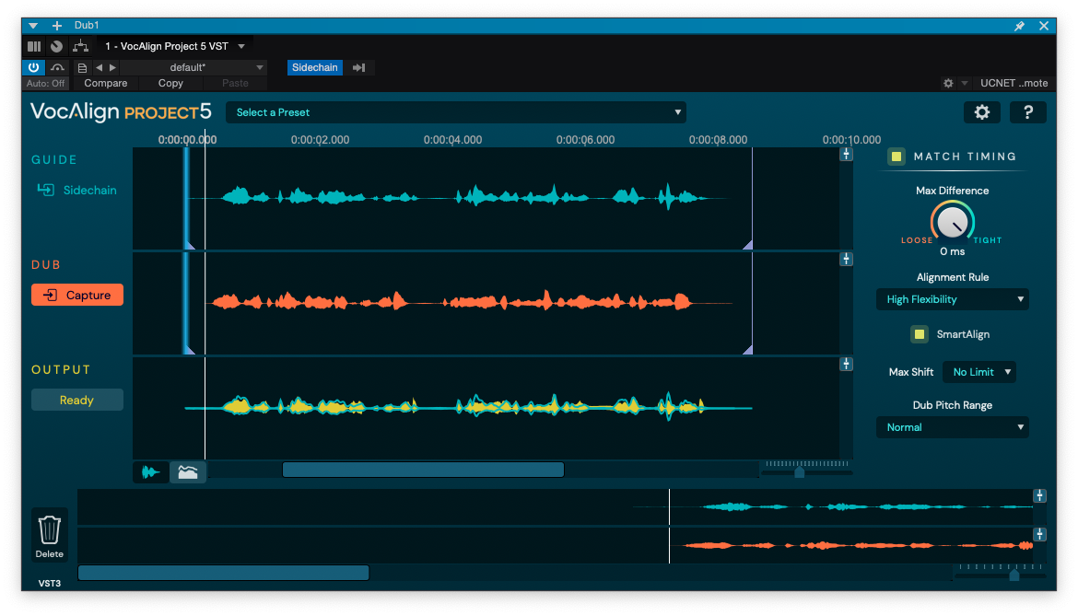Expand arrow next to host settings gear

(965, 83)
